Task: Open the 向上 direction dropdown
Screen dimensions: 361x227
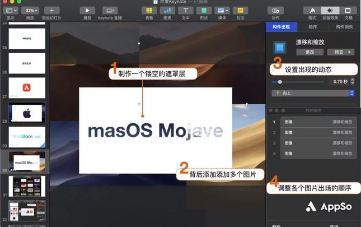Action: pyautogui.click(x=313, y=93)
